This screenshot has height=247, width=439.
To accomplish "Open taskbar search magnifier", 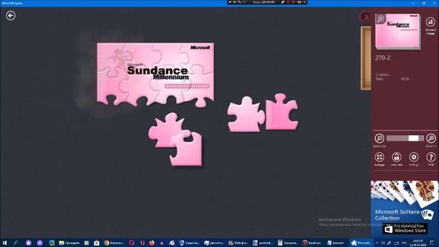I will click(x=16, y=243).
